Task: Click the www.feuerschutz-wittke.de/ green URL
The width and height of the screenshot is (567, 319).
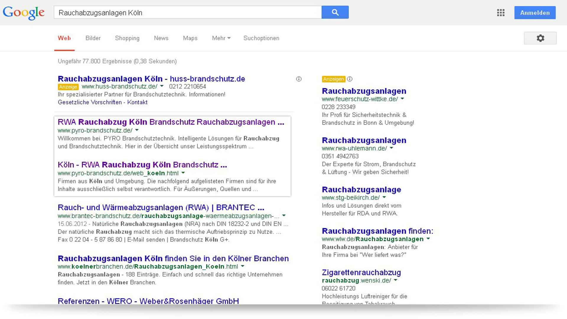Action: tap(360, 99)
